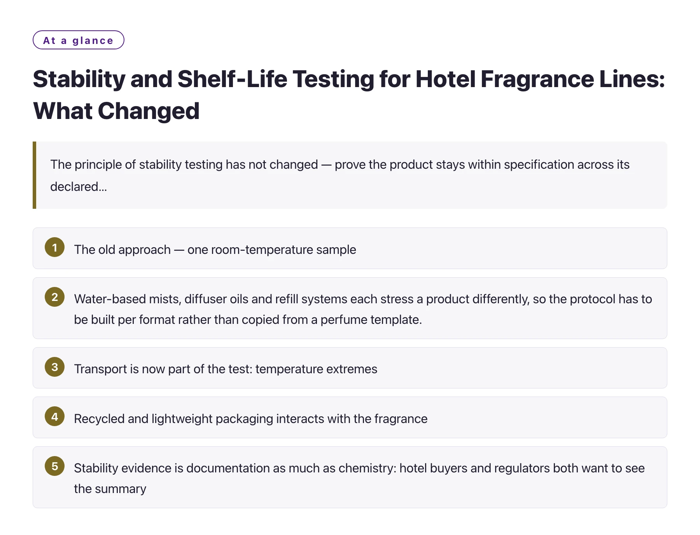The image size is (700, 535).
Task: Click the number 5 circle badge
Action: [54, 466]
